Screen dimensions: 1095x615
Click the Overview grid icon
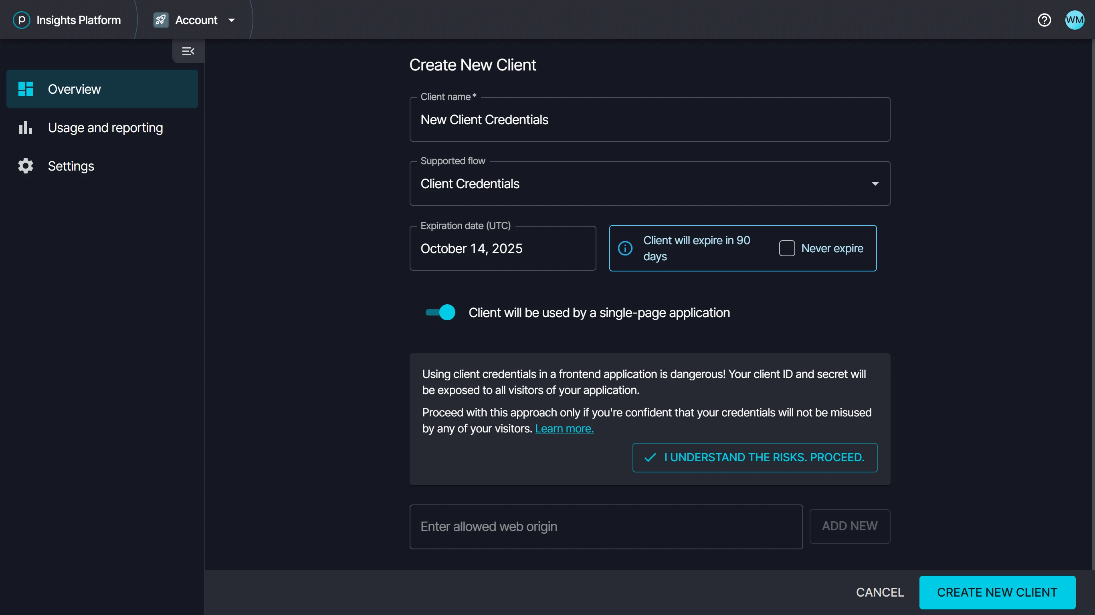[26, 89]
